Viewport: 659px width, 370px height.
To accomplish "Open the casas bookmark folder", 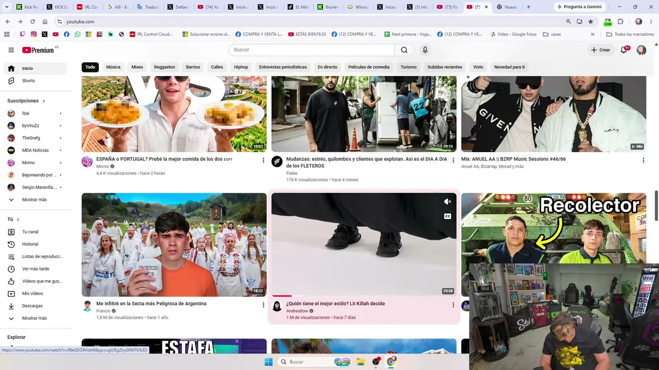I will (x=552, y=34).
